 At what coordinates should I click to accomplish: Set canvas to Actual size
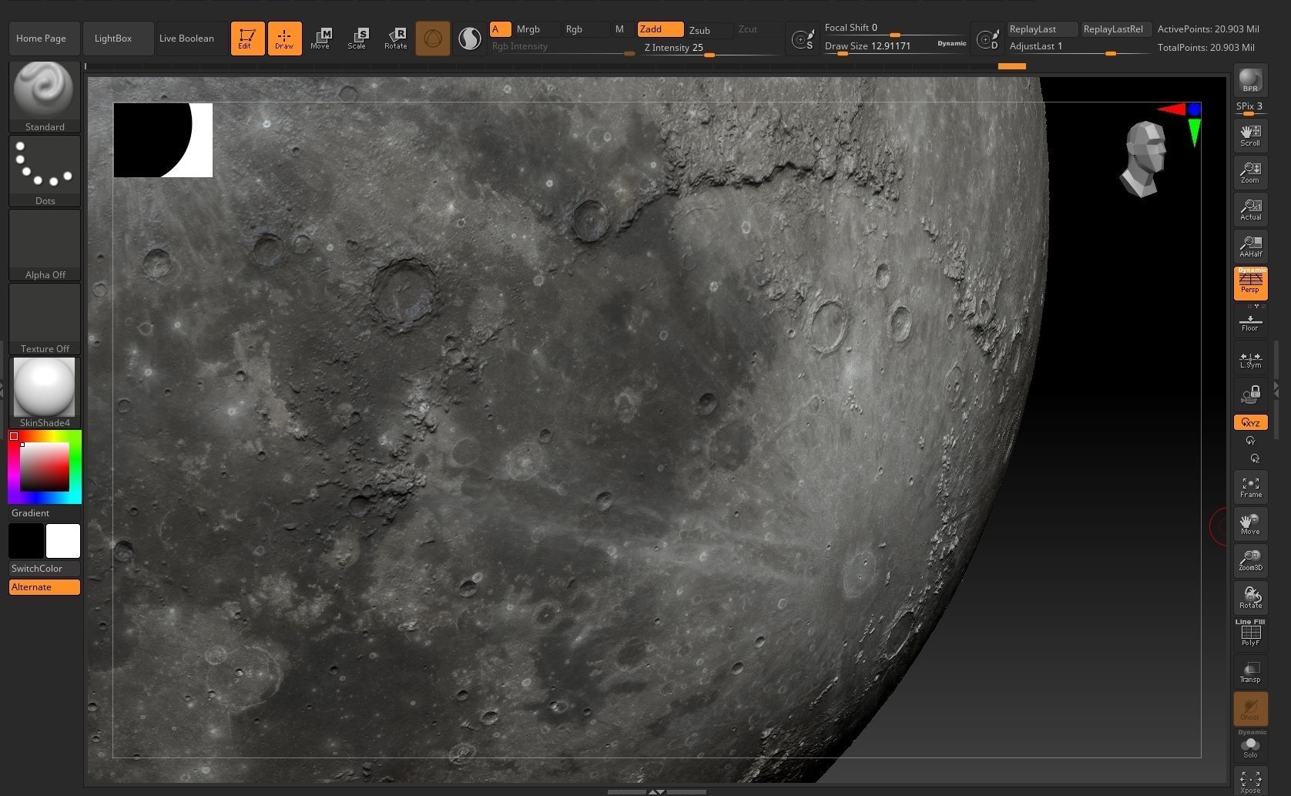pyautogui.click(x=1250, y=209)
